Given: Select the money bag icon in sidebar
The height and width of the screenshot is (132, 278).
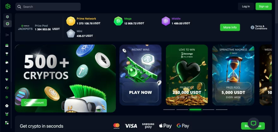Looking at the screenshot, I should (x=7, y=71).
